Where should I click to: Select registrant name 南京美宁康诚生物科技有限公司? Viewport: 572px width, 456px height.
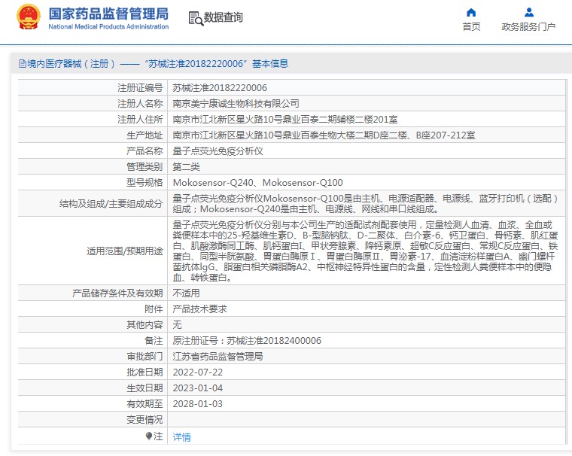click(236, 104)
